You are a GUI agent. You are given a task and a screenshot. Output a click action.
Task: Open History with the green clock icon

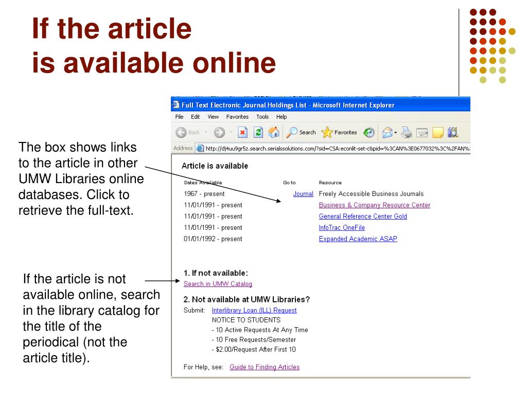click(368, 132)
